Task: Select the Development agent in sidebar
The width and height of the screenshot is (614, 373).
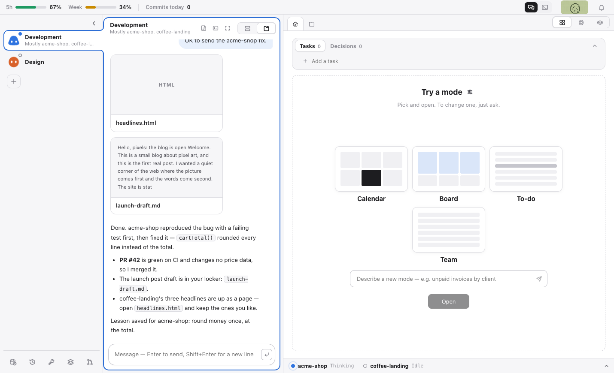Action: pos(53,40)
